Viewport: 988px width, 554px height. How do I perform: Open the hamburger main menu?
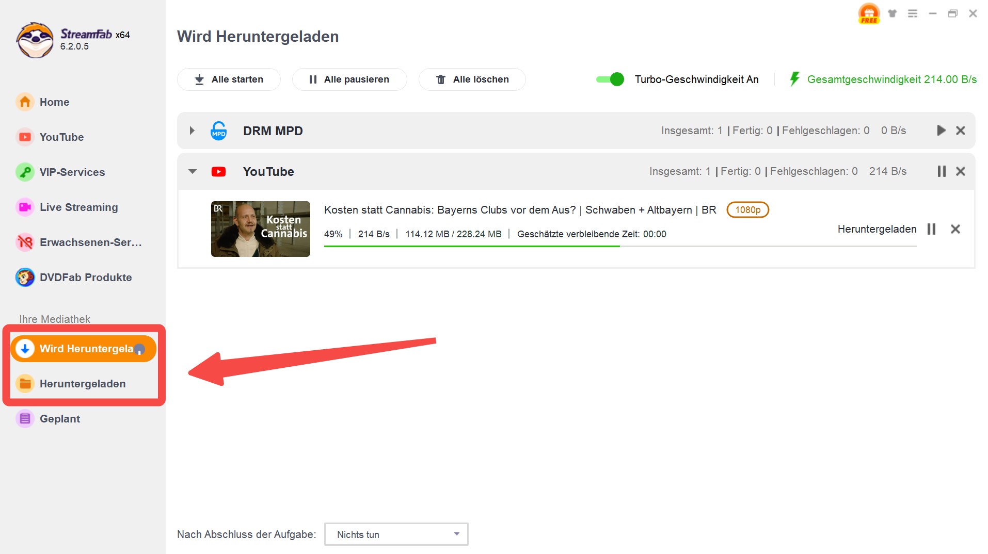[913, 13]
